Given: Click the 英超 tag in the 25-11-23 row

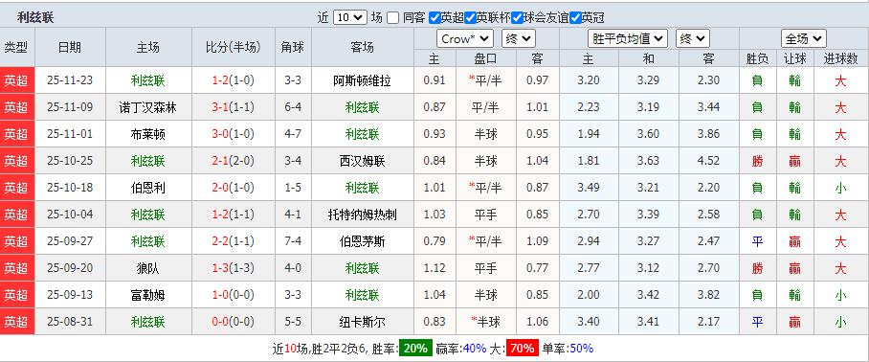Looking at the screenshot, I should point(16,81).
